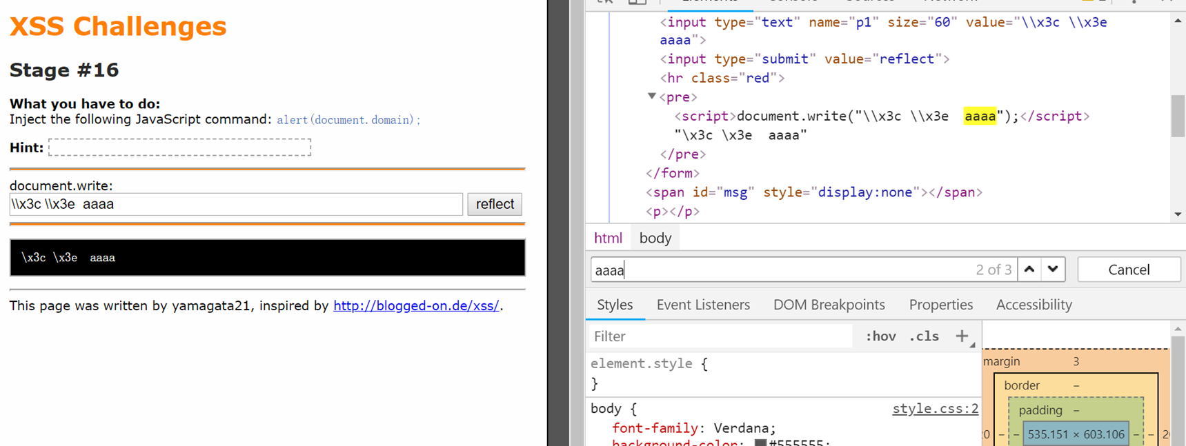Click the "2 of 3" search count
The width and height of the screenshot is (1186, 446).
(994, 270)
